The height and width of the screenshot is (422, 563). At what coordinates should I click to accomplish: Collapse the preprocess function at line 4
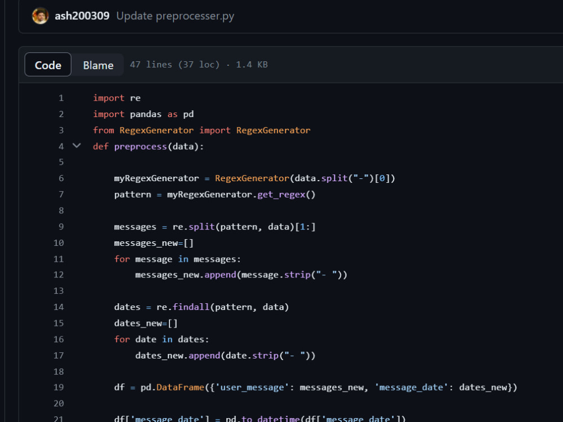[x=77, y=146]
